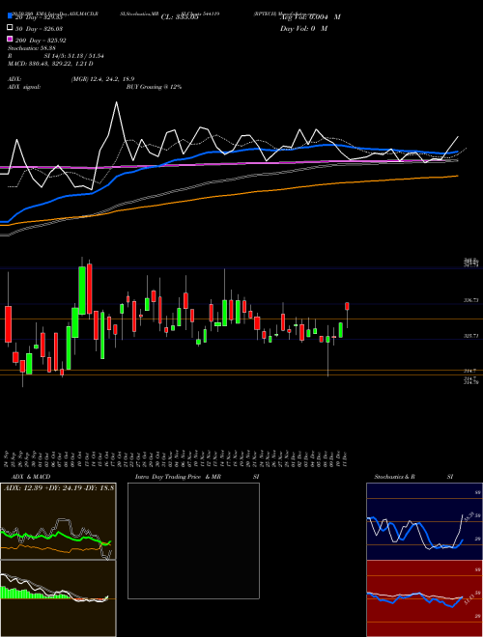This screenshot has width=483, height=637.
Task: Open the empty intraday trading price panel
Action: (x=193, y=540)
